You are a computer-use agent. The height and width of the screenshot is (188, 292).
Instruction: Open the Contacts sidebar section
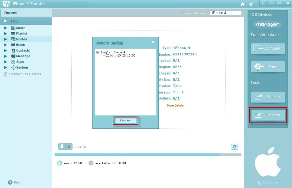[x=26, y=50]
